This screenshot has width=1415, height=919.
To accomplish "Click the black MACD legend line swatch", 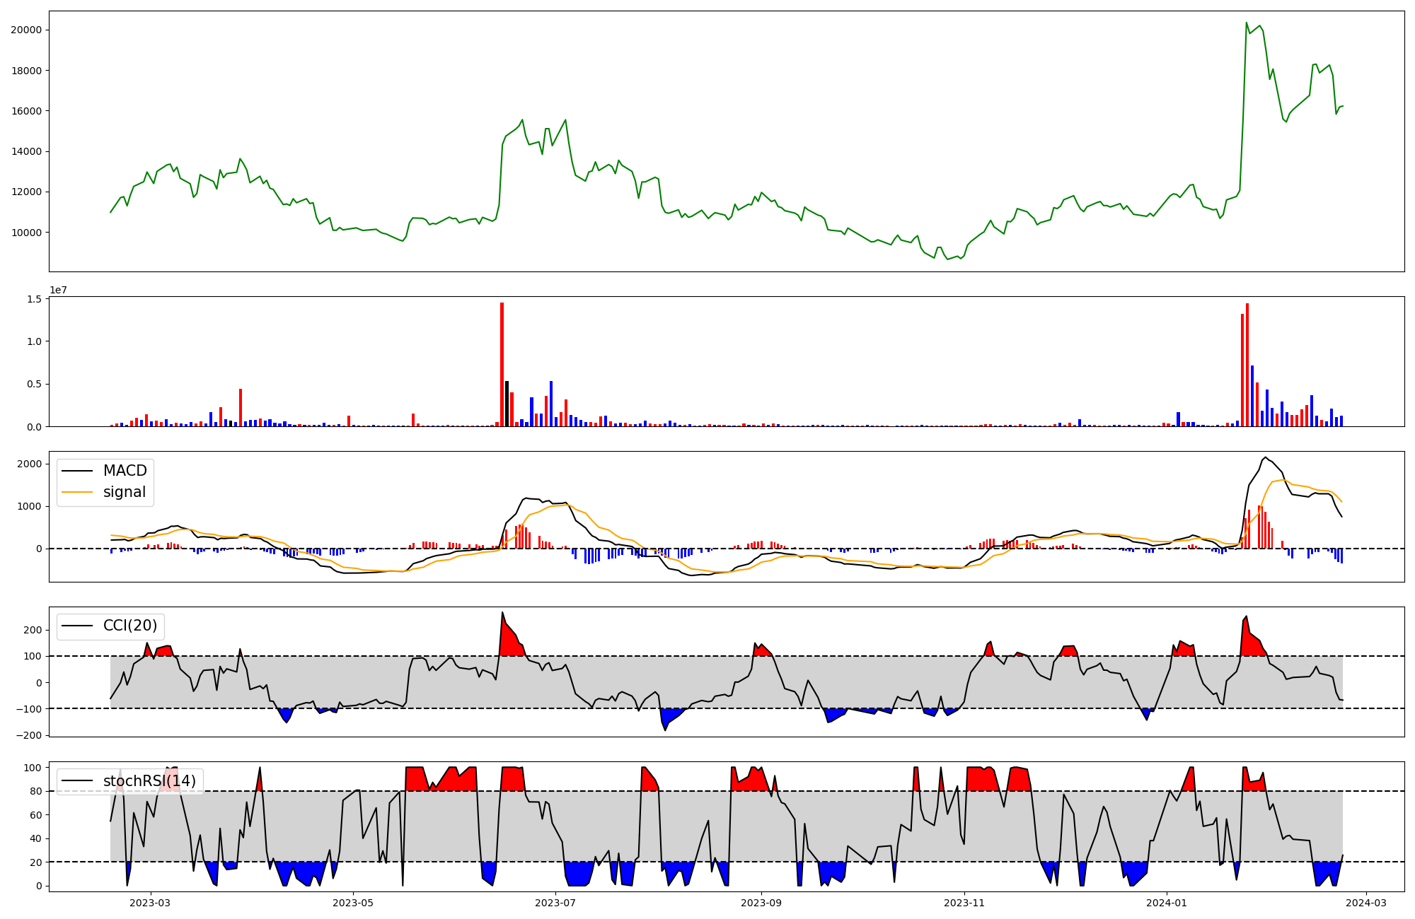I will coord(76,471).
